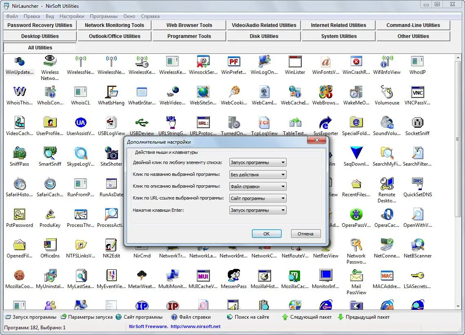The height and width of the screenshot is (335, 465).
Task: Open the Вид menu
Action: pyautogui.click(x=50, y=16)
